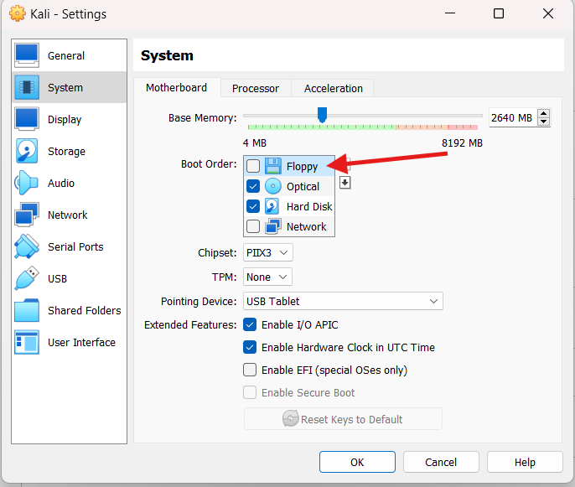This screenshot has height=487, width=575.
Task: Enable Floppy in boot order
Action: click(x=253, y=166)
